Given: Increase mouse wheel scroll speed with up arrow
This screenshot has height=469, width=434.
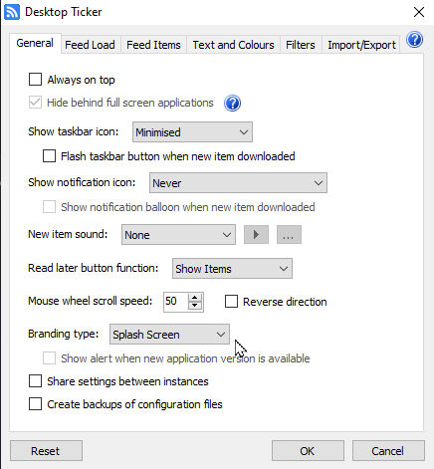Looking at the screenshot, I should pos(195,298).
